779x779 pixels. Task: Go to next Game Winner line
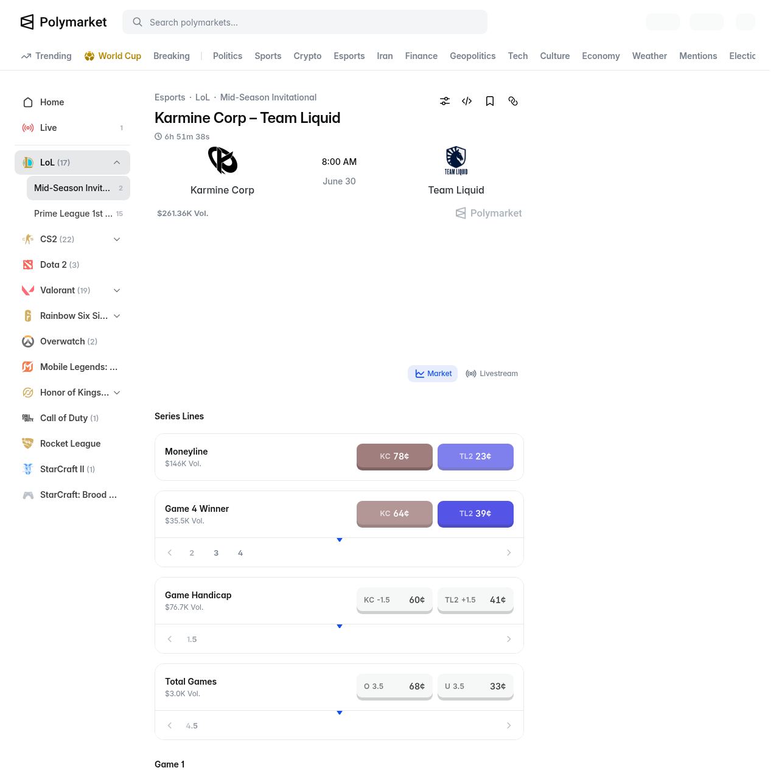tap(509, 553)
